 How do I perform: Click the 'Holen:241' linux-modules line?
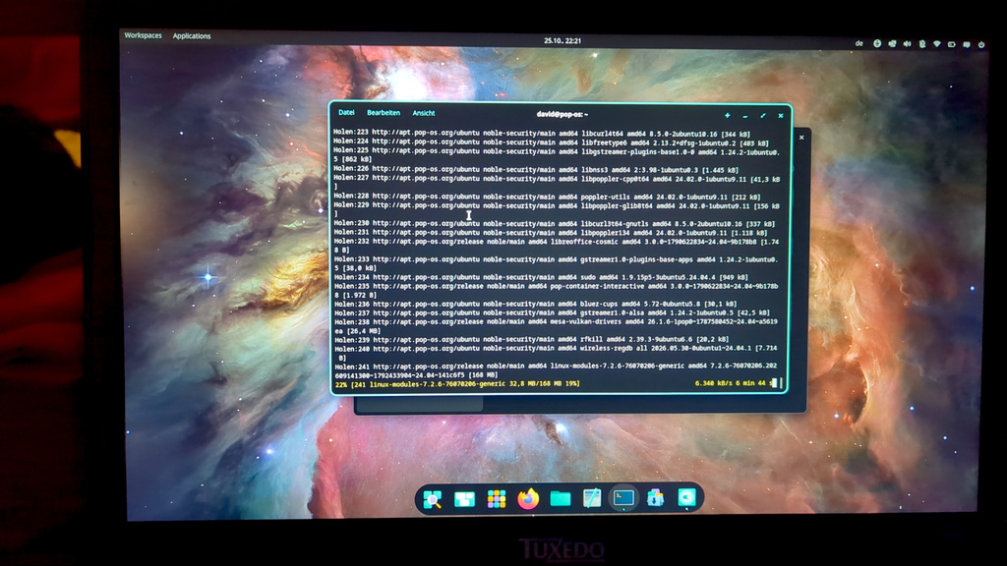click(557, 370)
